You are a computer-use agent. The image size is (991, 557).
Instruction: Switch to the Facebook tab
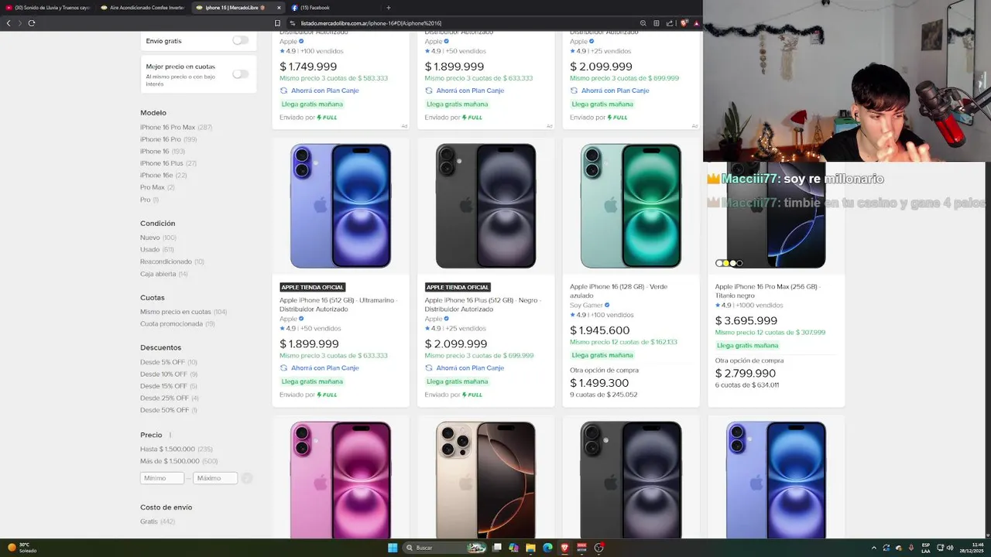click(x=314, y=8)
